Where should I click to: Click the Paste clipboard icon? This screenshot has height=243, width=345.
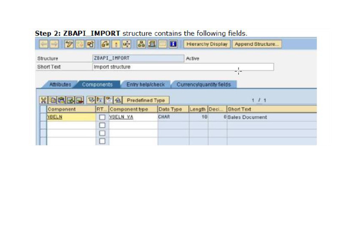tap(61, 100)
